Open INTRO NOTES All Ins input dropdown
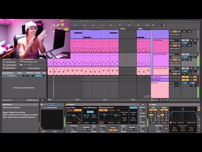The width and height of the screenshot is (202, 152). (x=175, y=54)
